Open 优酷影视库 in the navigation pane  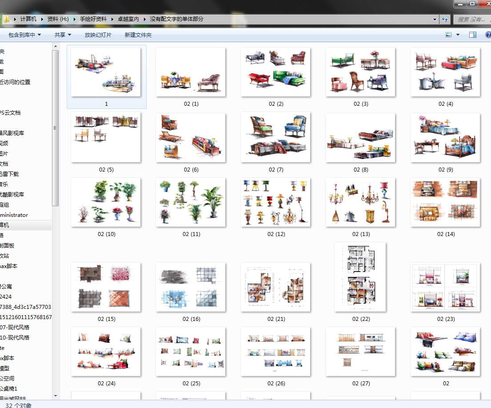point(12,195)
